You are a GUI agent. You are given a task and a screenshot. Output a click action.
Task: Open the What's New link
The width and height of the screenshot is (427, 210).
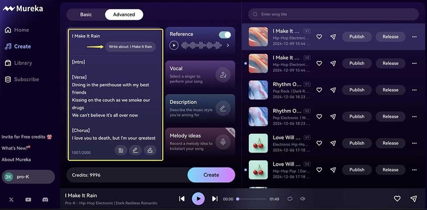pos(16,148)
